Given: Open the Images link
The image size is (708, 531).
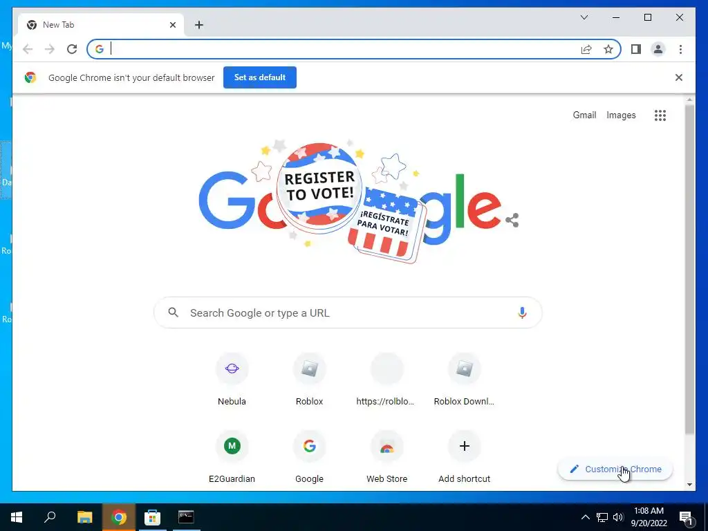Looking at the screenshot, I should click(x=621, y=115).
